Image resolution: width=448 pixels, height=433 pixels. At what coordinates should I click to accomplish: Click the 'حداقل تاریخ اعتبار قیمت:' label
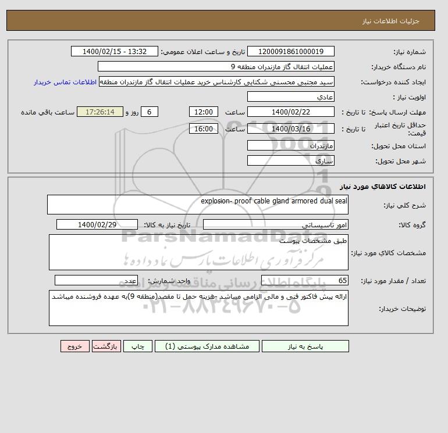(400, 128)
